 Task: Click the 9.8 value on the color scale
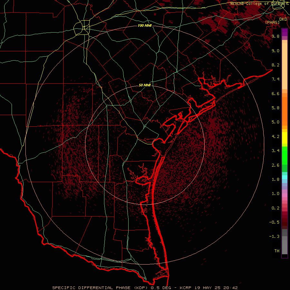pyautogui.click(x=275, y=36)
